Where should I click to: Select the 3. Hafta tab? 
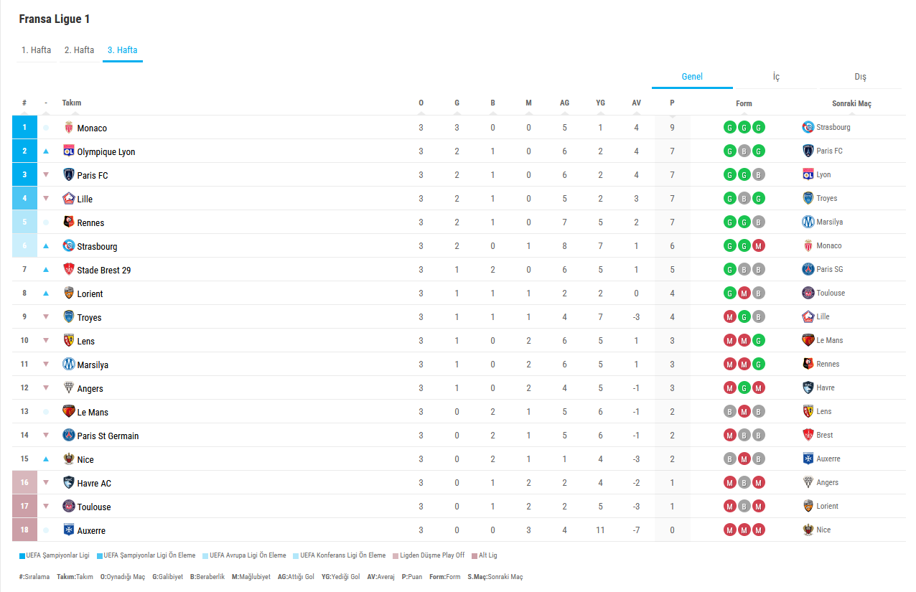123,50
